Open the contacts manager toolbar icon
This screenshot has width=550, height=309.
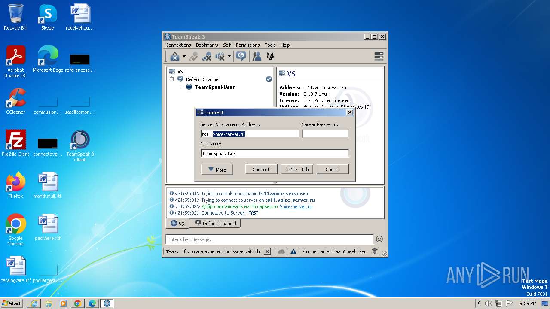click(x=257, y=56)
